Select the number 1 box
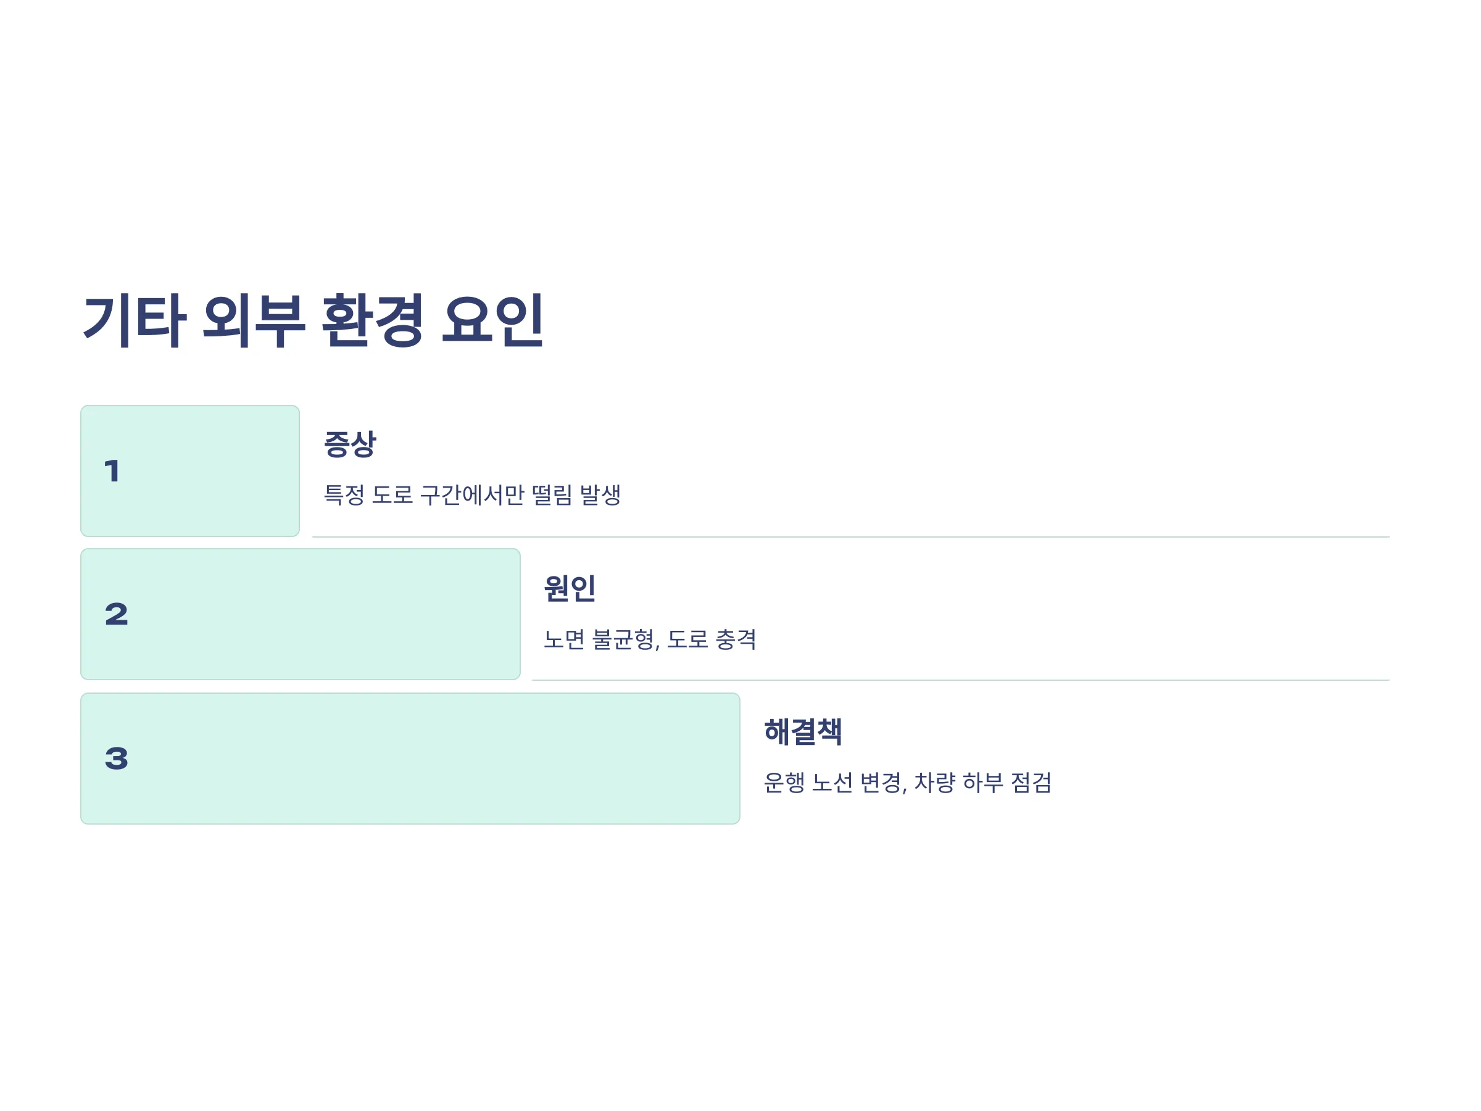This screenshot has height=1111, width=1481. tap(190, 471)
